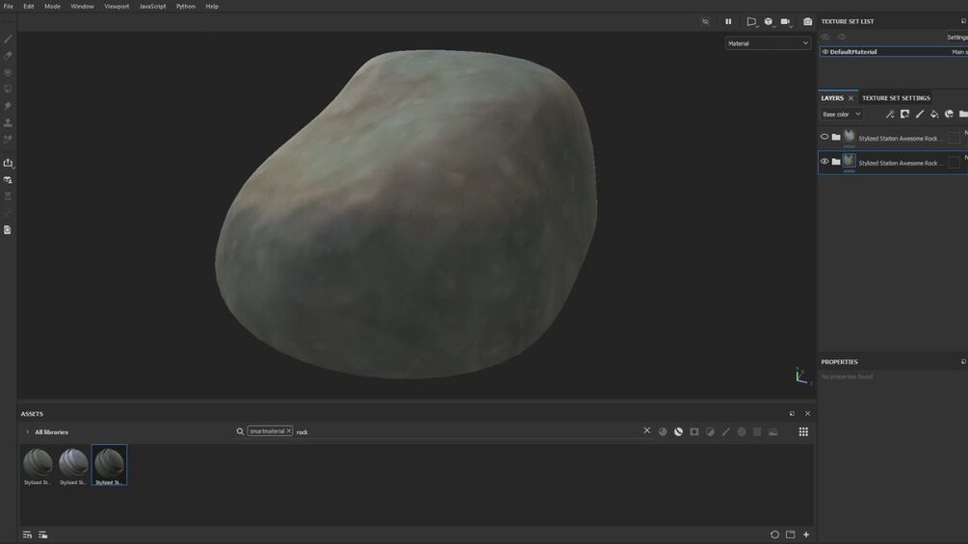Select the second bluish Stylized St. smart material
Image resolution: width=968 pixels, height=544 pixels.
pyautogui.click(x=73, y=466)
